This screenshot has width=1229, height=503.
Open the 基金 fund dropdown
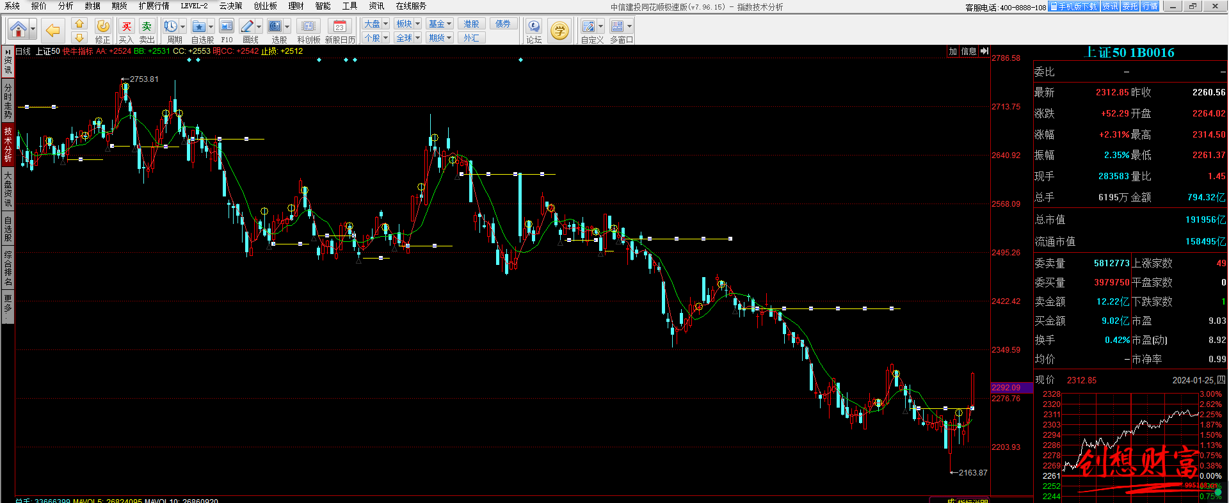[440, 24]
